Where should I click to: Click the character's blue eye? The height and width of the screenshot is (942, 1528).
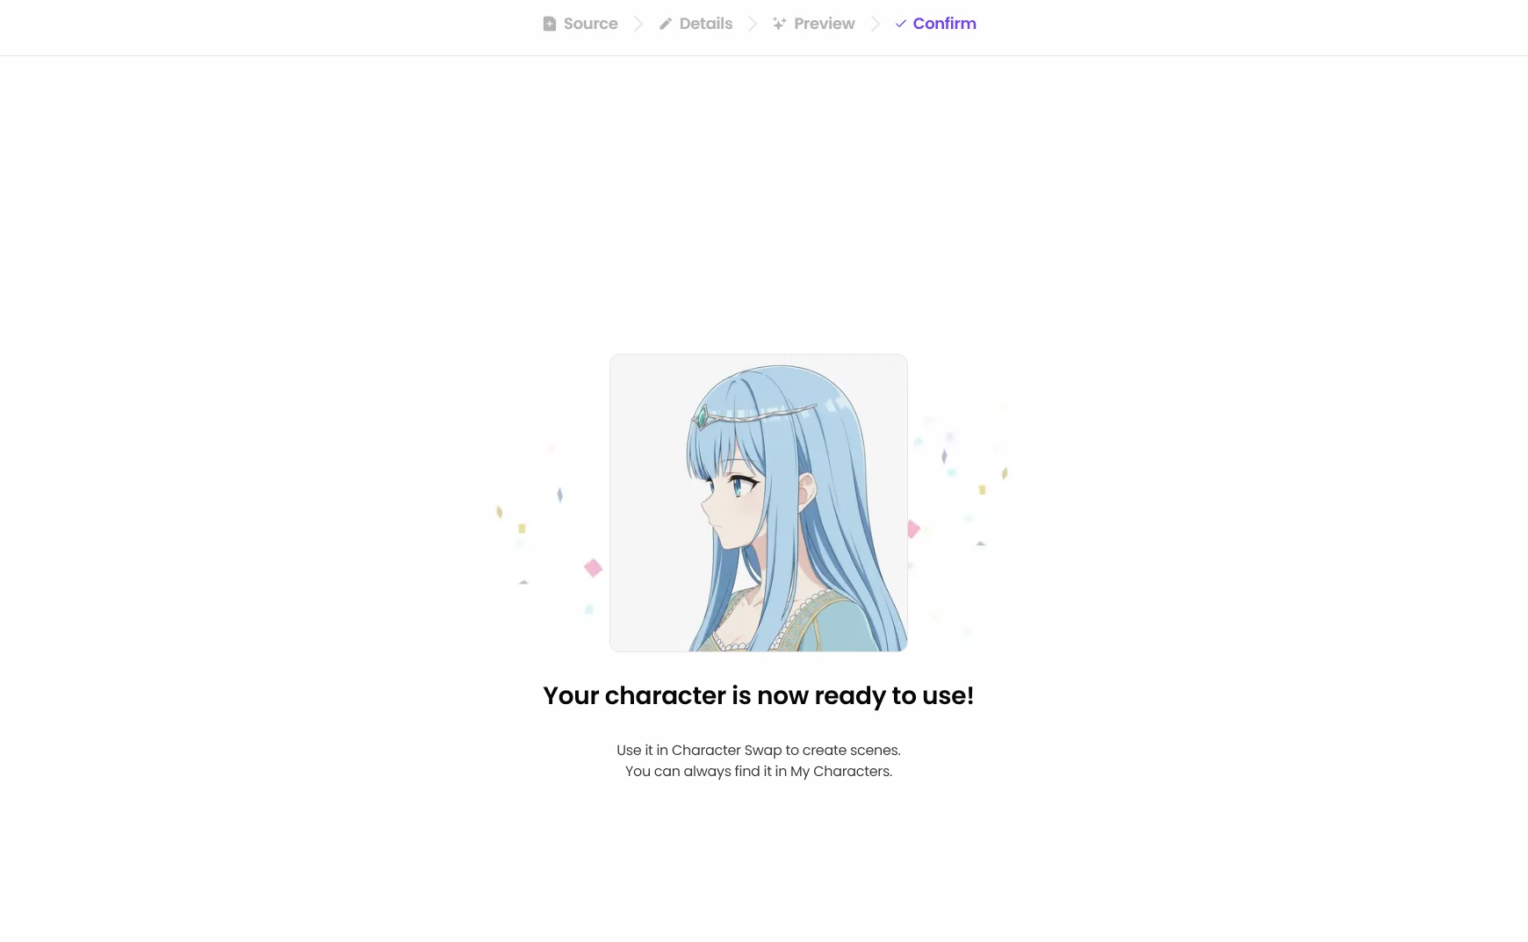click(740, 483)
